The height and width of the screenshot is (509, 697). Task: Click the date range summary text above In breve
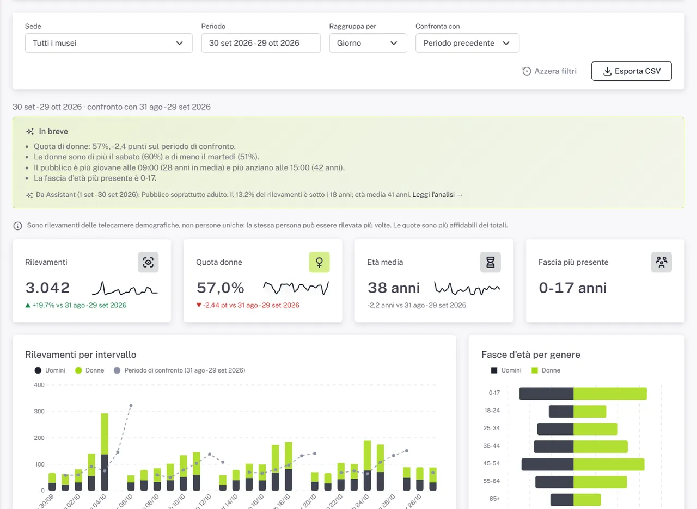[x=112, y=107]
